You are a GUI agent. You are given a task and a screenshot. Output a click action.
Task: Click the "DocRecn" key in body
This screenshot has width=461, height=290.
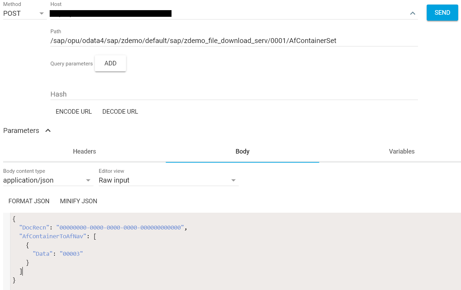coord(34,228)
